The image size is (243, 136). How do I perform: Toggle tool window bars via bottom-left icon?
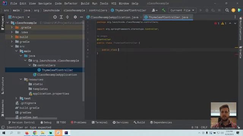click(x=3, y=127)
